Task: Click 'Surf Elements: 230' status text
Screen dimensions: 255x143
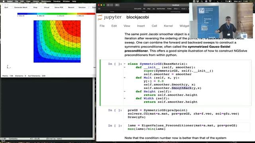Action: 37,76
